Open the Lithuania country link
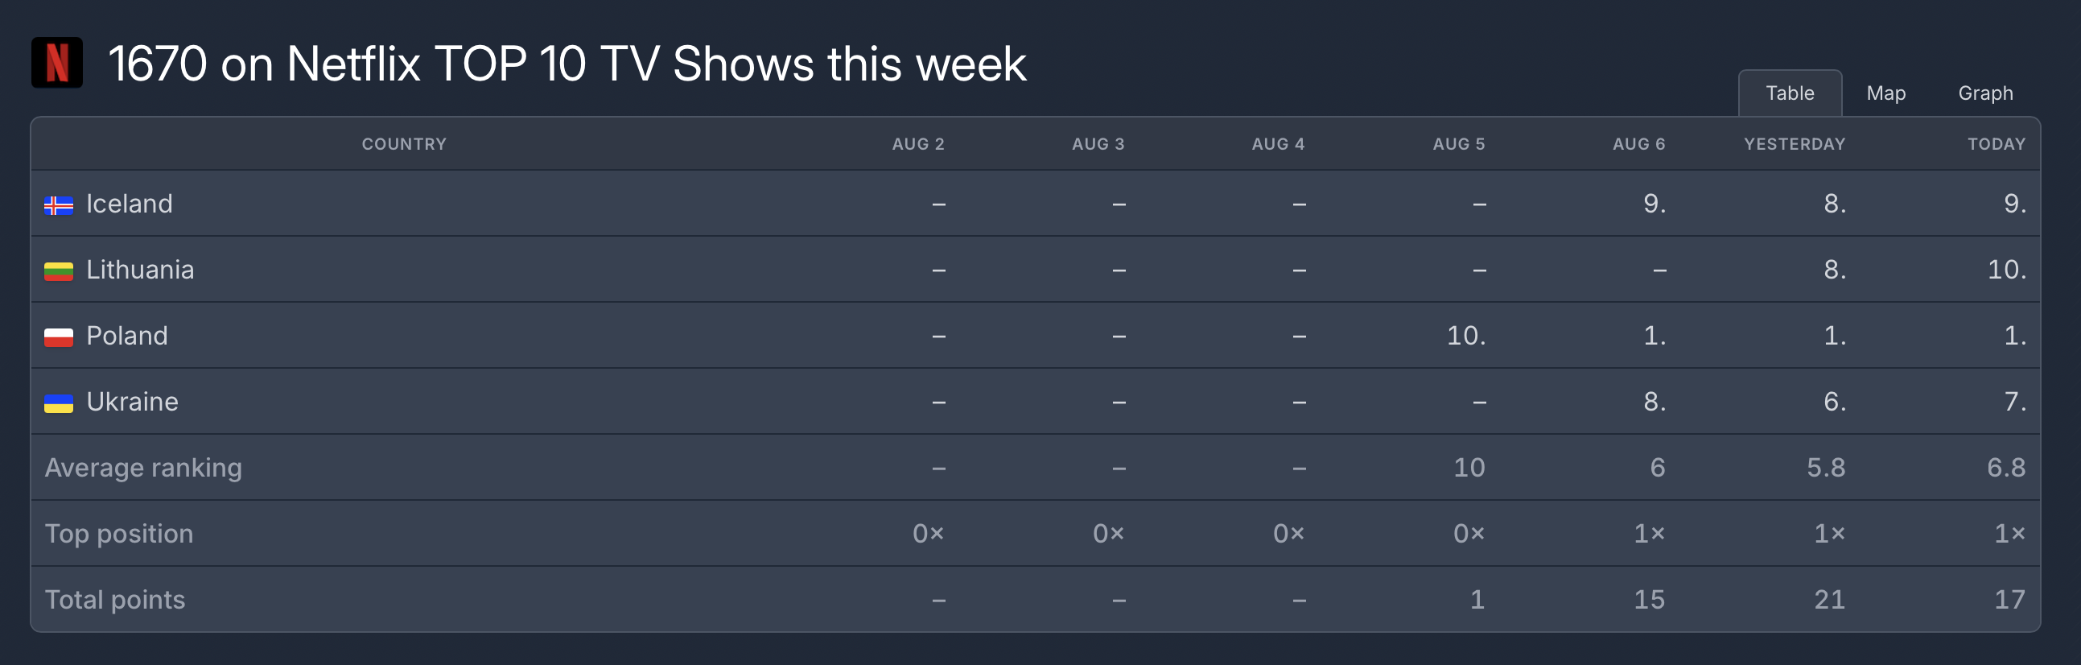 [x=140, y=270]
